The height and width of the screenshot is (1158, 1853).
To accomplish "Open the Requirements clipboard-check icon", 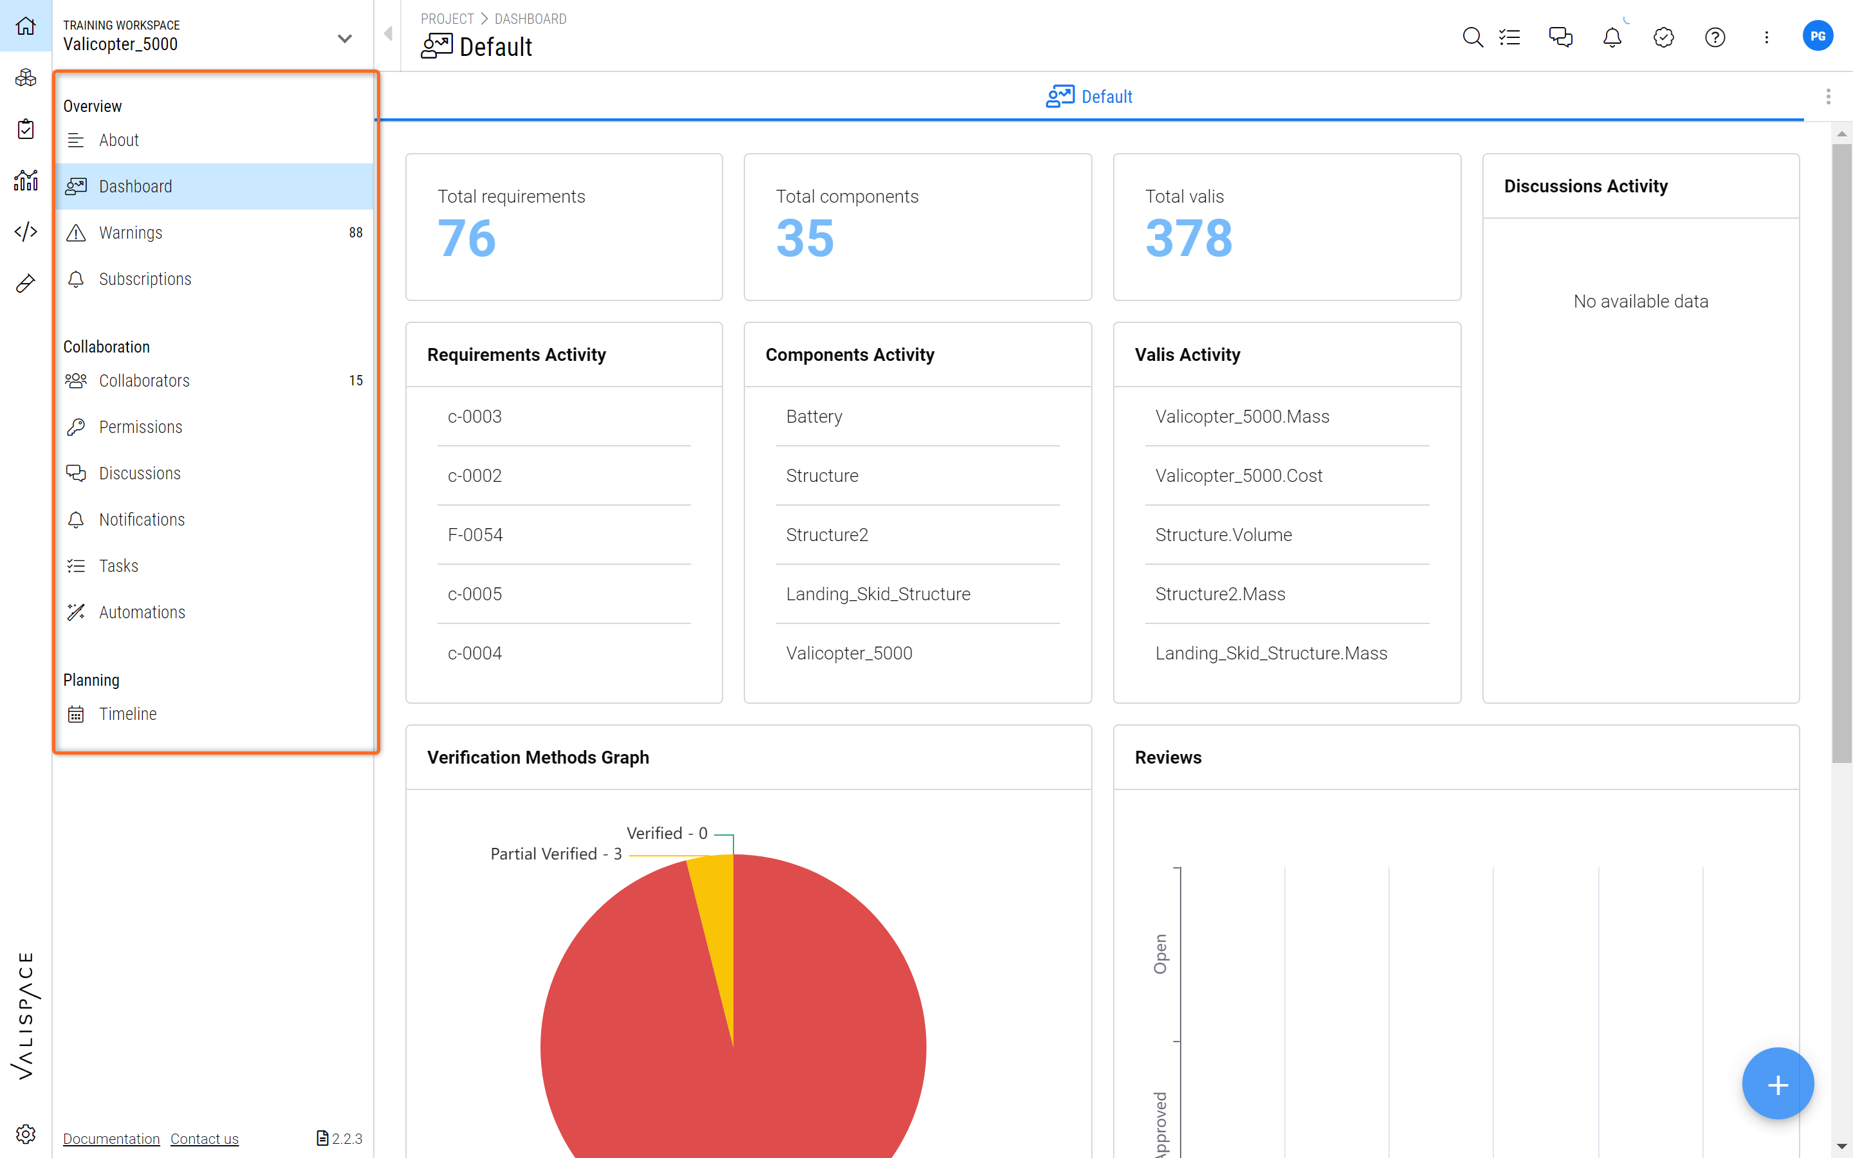I will click(x=25, y=129).
